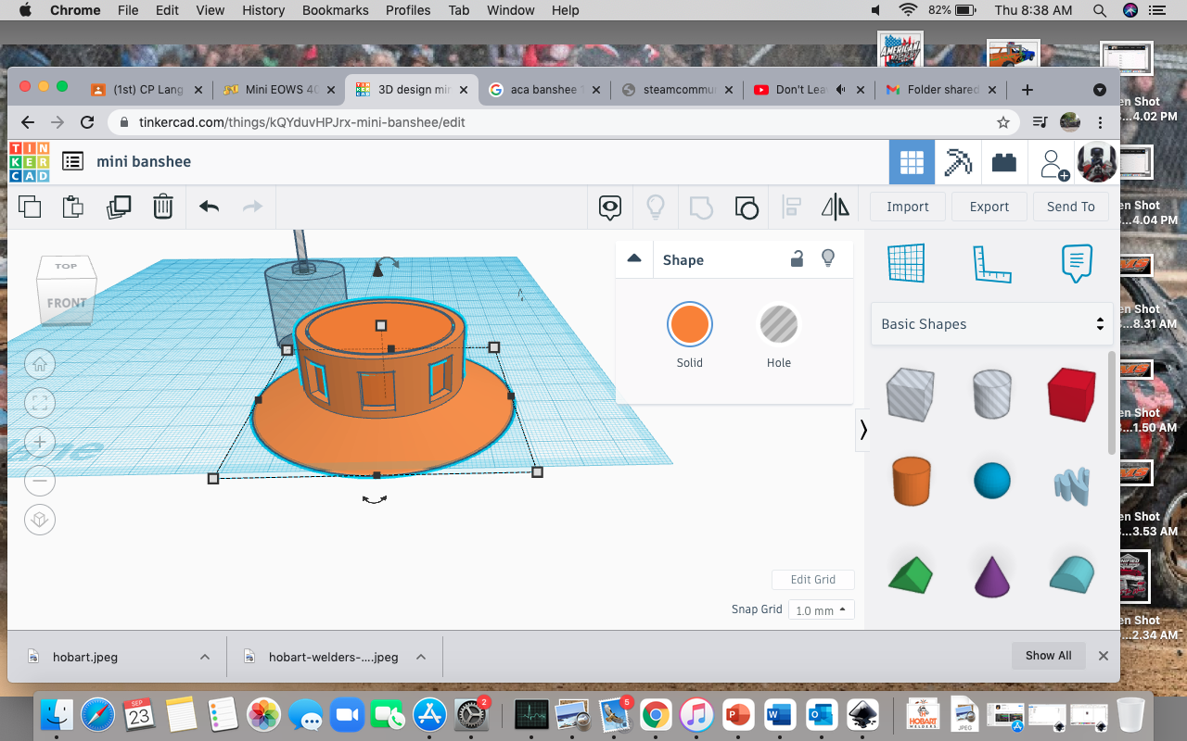1187x741 pixels.
Task: Switch to the Folder shared Gmail tab
Action: pyautogui.click(x=941, y=90)
